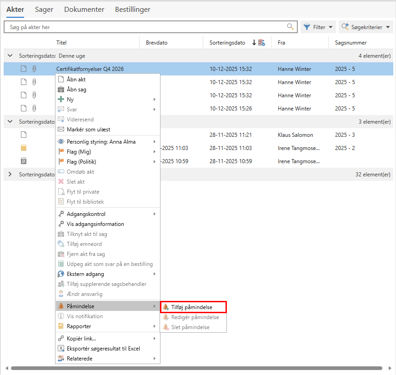Click the yellow note icon in the 11:03 row
The width and height of the screenshot is (396, 375).
tap(24, 148)
